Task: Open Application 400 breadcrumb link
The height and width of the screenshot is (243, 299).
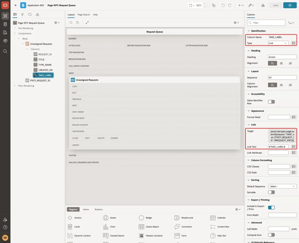Action: pos(36,5)
